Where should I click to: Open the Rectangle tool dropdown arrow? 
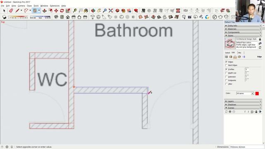click(39, 11)
